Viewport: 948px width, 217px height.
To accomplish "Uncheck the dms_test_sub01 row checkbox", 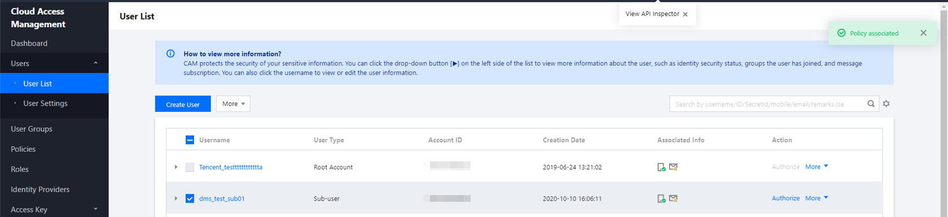I will 190,198.
